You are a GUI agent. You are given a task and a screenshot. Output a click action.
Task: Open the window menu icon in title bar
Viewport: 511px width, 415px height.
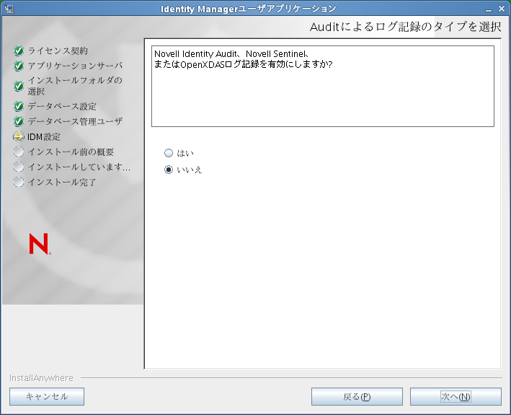(x=9, y=9)
